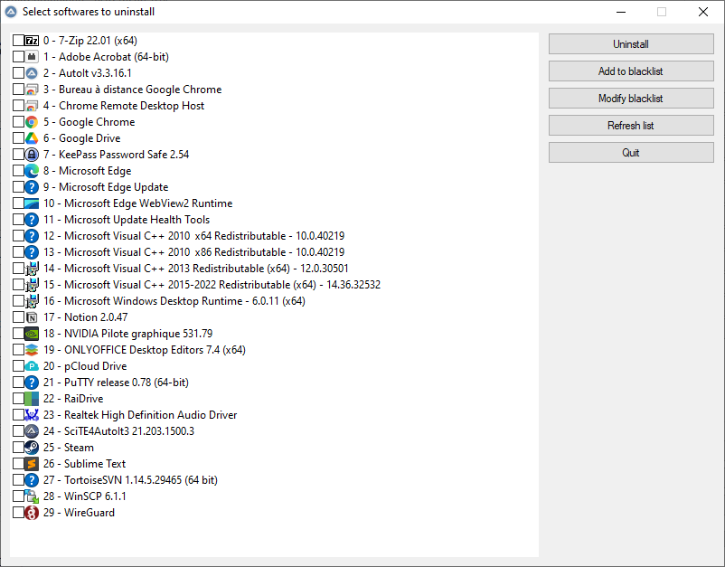
Task: Click the Visual C++ 2013 Redistributable installer icon
Action: tap(32, 269)
